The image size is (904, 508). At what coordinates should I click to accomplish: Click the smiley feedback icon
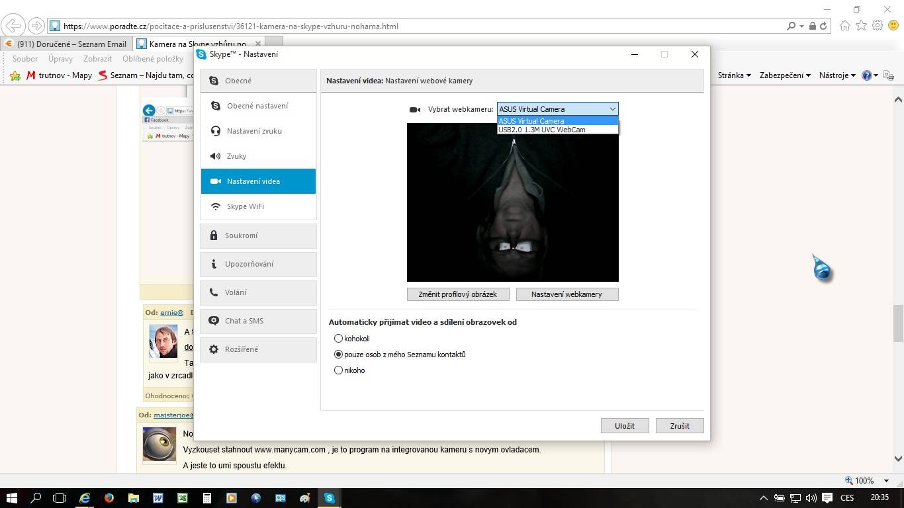click(893, 26)
